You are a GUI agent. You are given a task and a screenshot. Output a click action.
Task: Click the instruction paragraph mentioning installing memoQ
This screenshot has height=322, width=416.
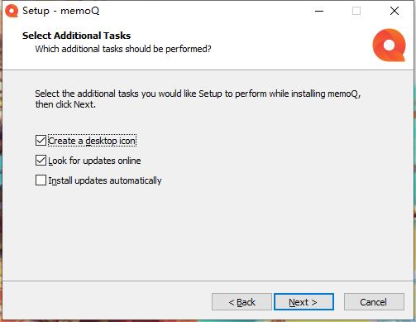point(198,99)
